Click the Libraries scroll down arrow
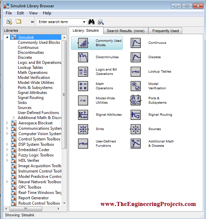The image size is (206, 219). pos(64,203)
